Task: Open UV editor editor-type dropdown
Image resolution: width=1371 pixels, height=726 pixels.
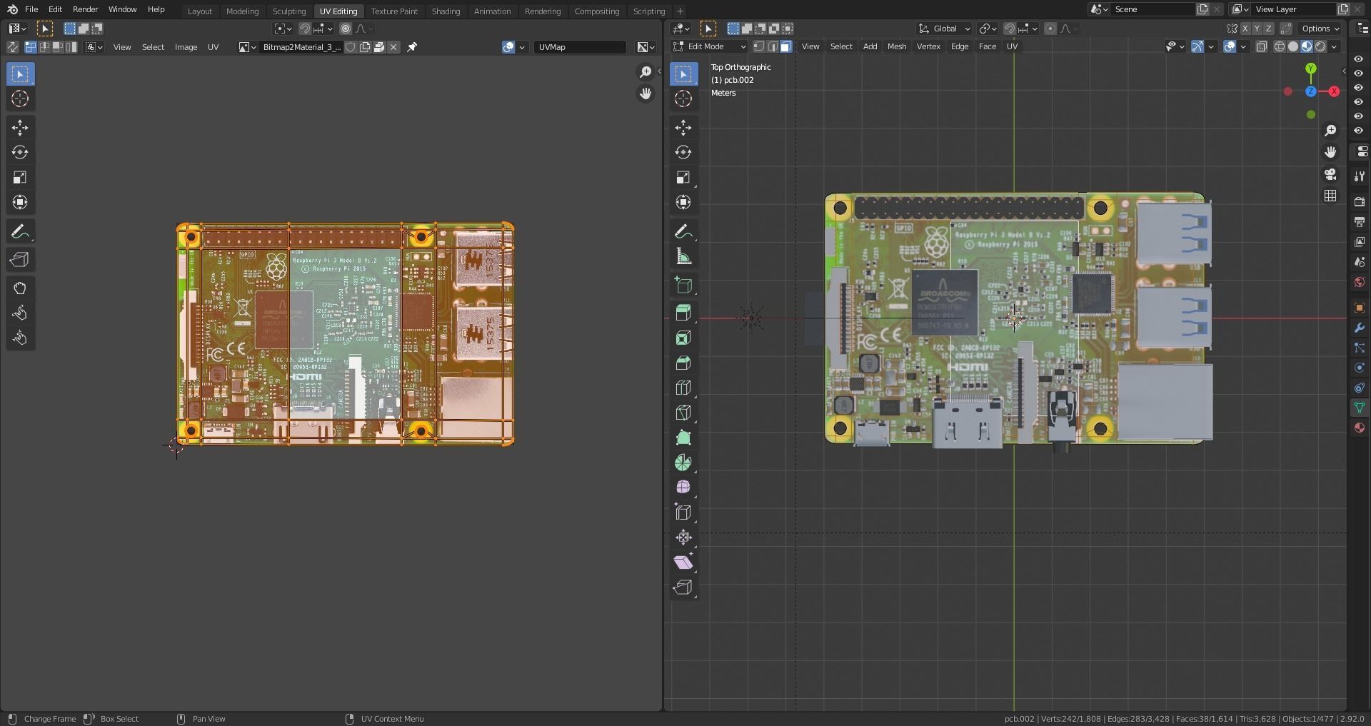Action: point(17,29)
